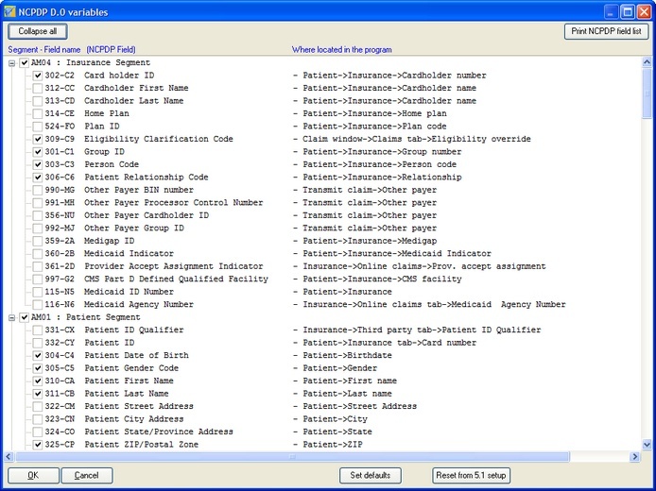The width and height of the screenshot is (656, 491).
Task: Confirm with the OK button
Action: click(33, 476)
